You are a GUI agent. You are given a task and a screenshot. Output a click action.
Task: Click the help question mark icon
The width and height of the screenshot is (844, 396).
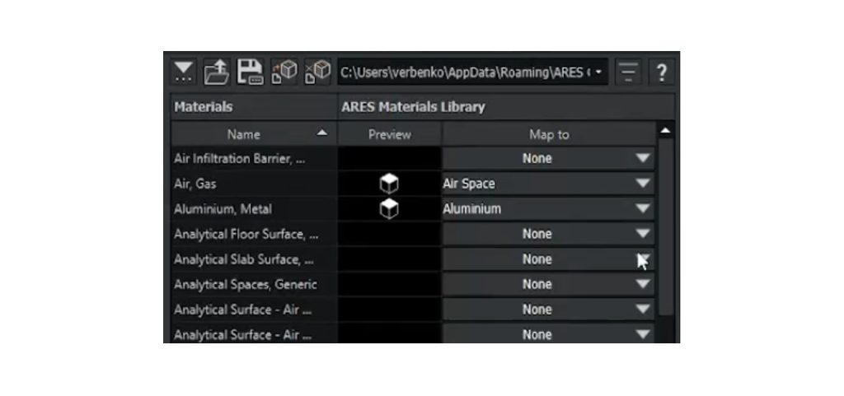pyautogui.click(x=661, y=72)
